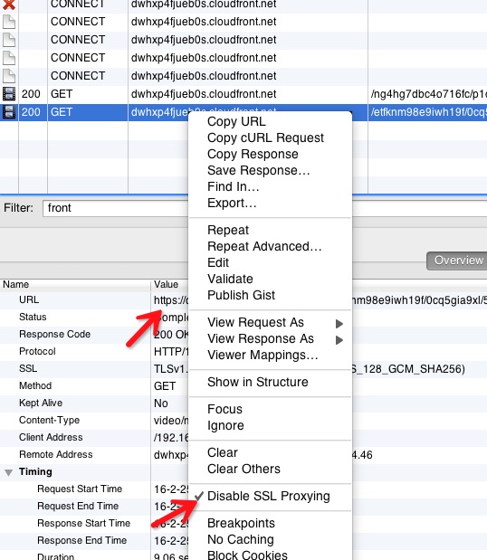
Task: Select Export… menu entry
Action: pyautogui.click(x=232, y=203)
